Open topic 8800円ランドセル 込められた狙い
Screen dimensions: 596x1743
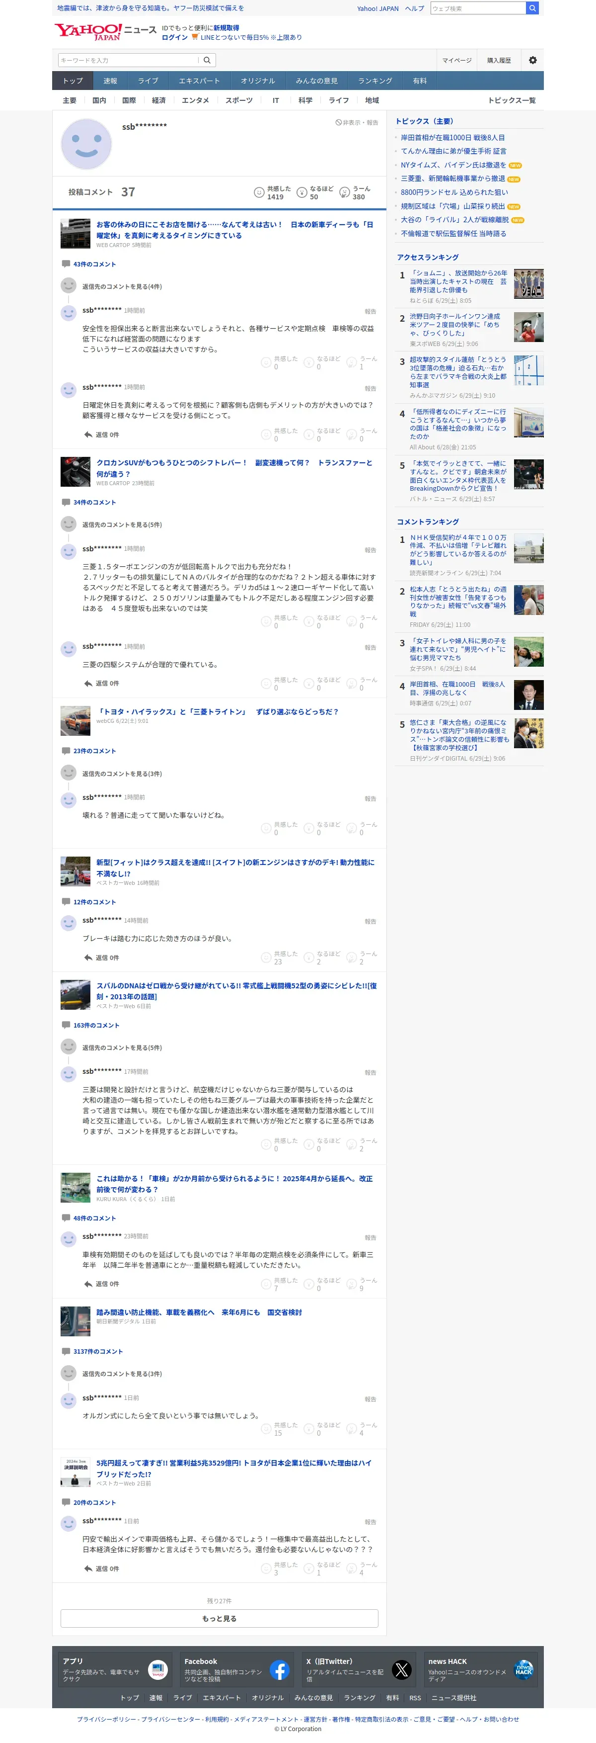pos(454,192)
